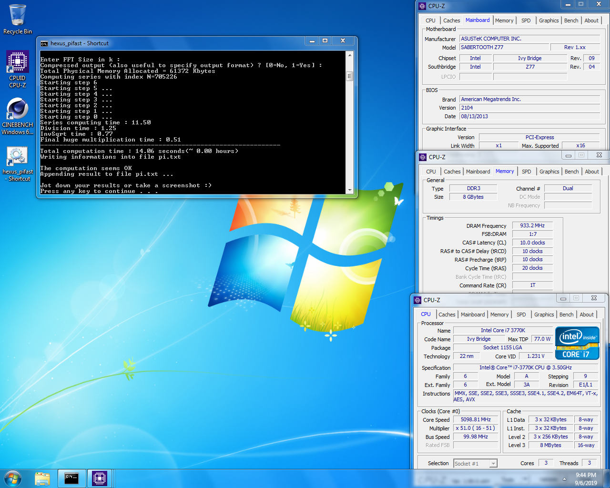This screenshot has height=488, width=610.
Task: Click the BIOS date 08/13/2013 field
Action: pos(529,116)
